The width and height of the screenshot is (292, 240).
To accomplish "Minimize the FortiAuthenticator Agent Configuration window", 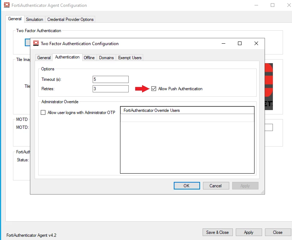I will point(256,5).
